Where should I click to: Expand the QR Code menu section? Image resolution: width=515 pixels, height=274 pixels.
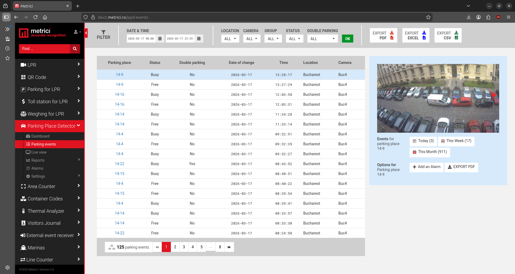click(50, 77)
